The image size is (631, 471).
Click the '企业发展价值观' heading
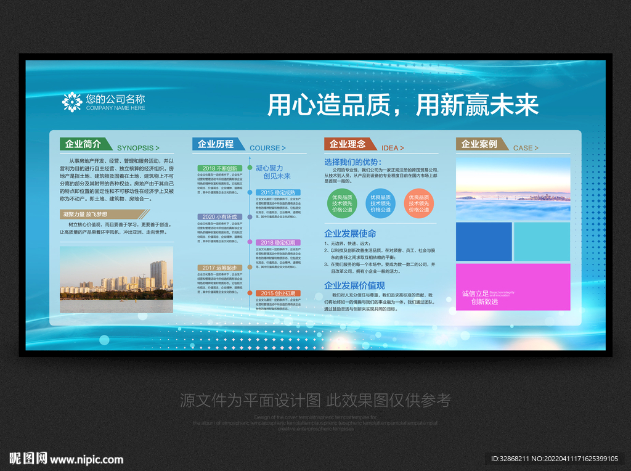tap(354, 285)
